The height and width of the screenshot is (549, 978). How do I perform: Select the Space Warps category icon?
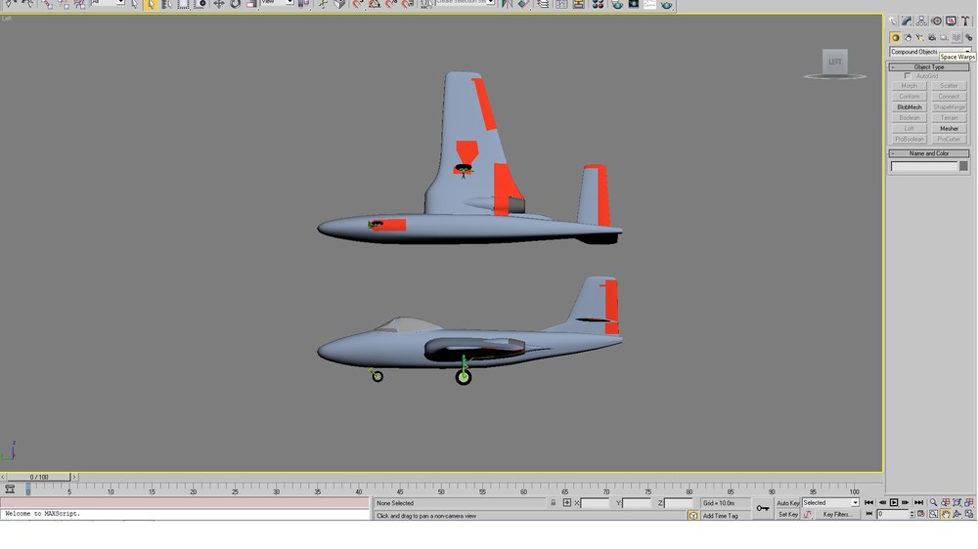pos(956,37)
